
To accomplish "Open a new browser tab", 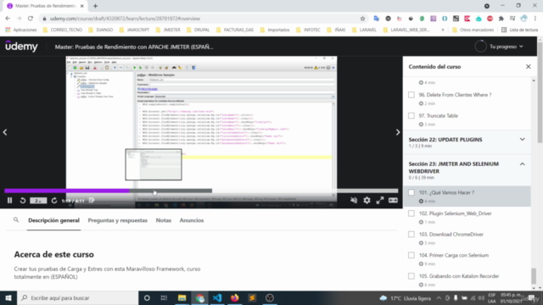I will click(x=95, y=6).
